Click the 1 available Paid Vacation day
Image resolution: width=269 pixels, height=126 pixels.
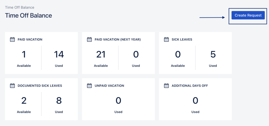tap(24, 54)
